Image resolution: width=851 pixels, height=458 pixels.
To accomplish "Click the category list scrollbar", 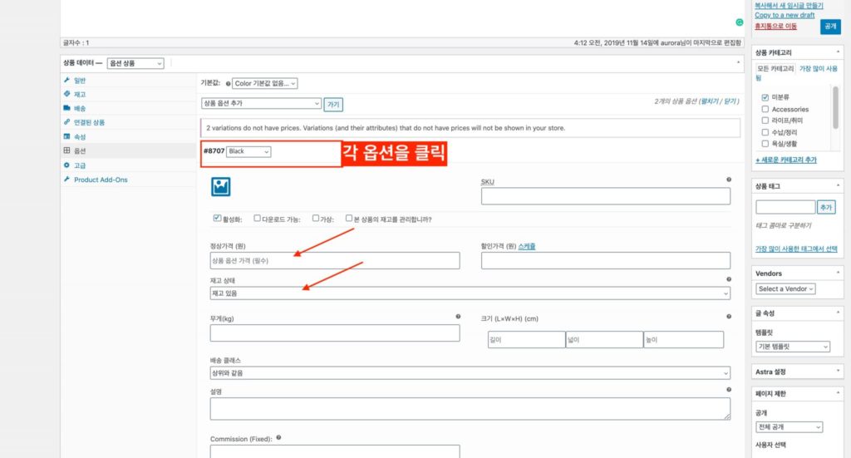I will [835, 110].
